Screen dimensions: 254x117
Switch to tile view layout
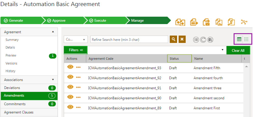coord(246,39)
